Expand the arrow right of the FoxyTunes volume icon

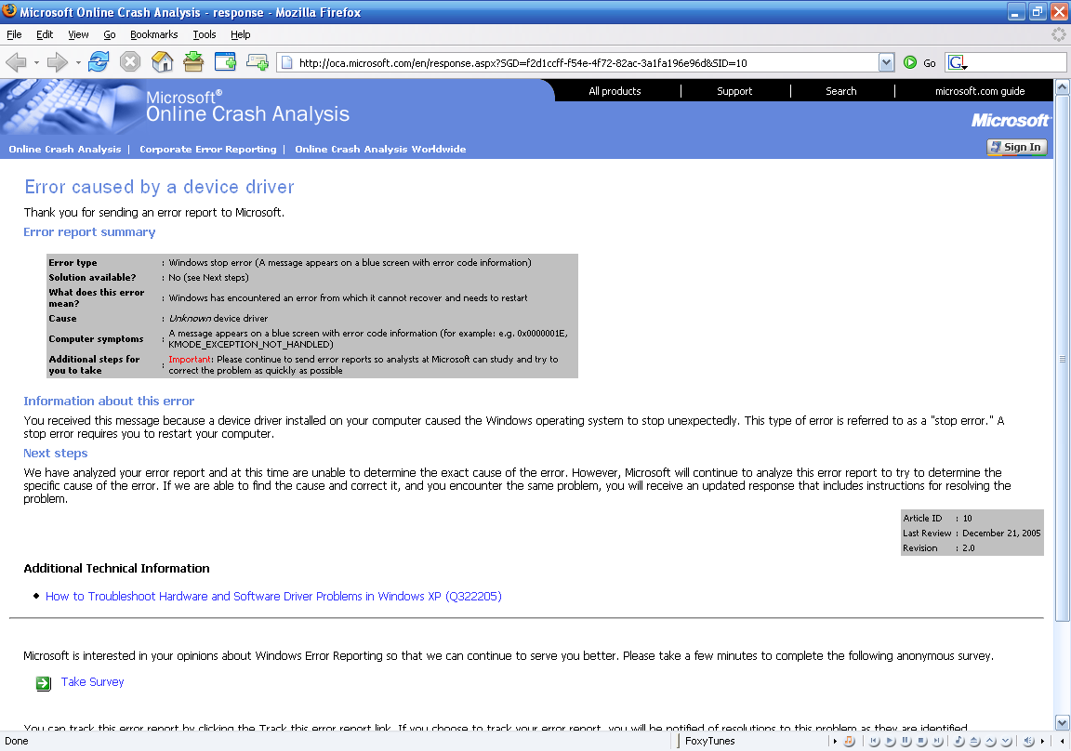(x=1042, y=741)
